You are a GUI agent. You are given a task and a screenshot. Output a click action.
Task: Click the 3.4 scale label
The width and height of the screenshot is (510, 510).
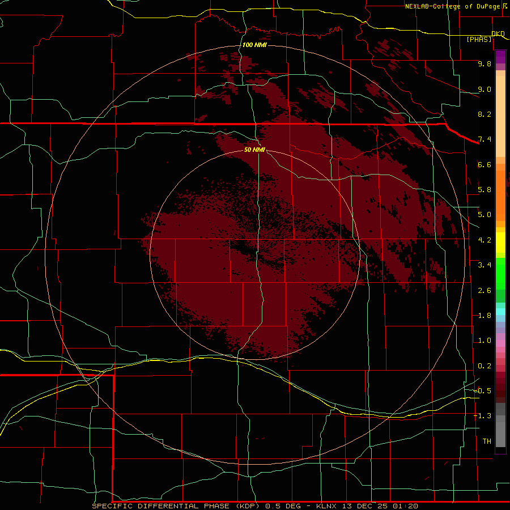click(x=484, y=265)
